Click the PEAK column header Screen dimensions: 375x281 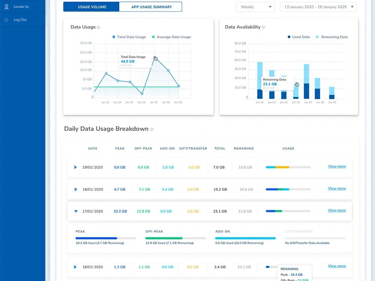coord(120,148)
